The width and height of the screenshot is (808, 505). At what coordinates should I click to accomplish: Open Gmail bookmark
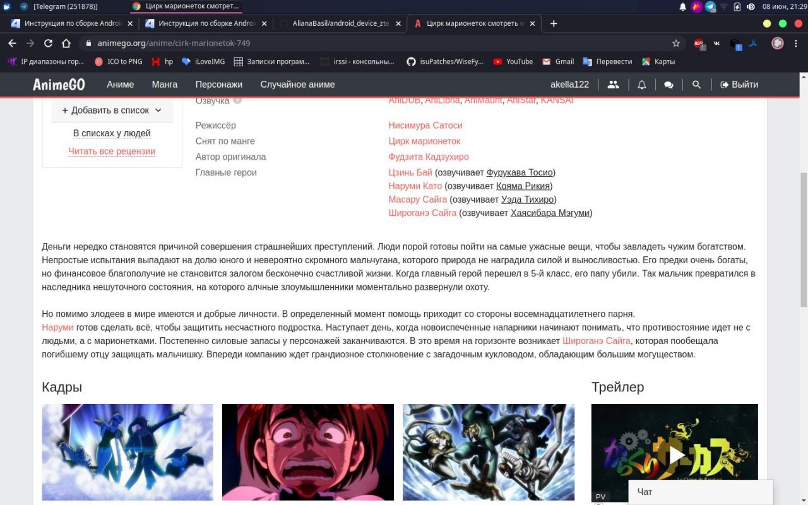pyautogui.click(x=558, y=61)
